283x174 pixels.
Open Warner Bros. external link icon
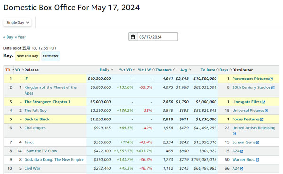click(258, 160)
